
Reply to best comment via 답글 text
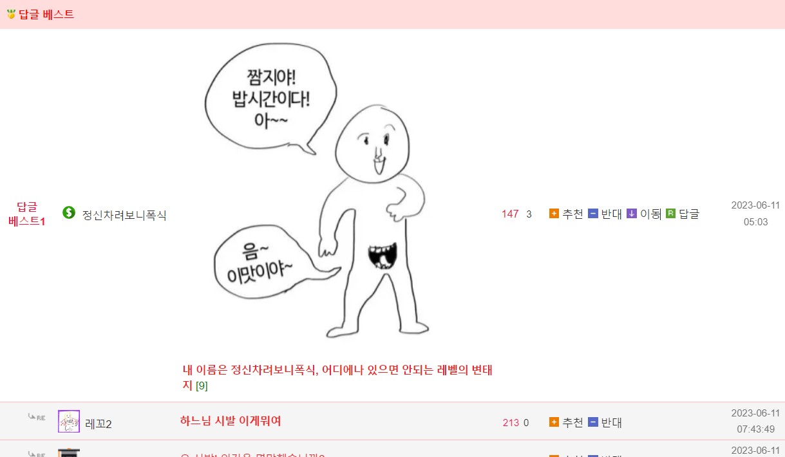689,214
